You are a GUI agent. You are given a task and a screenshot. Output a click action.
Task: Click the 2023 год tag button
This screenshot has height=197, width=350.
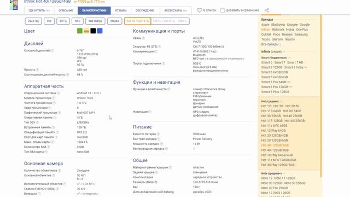point(33,21)
